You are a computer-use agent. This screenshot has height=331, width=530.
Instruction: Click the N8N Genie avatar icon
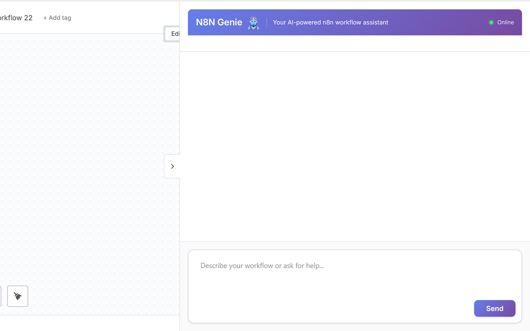pos(253,23)
